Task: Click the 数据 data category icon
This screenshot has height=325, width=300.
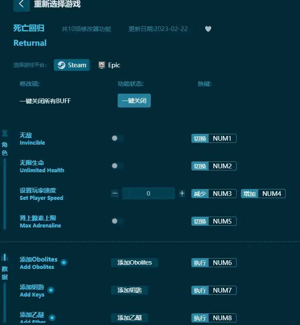Action: tap(5, 257)
